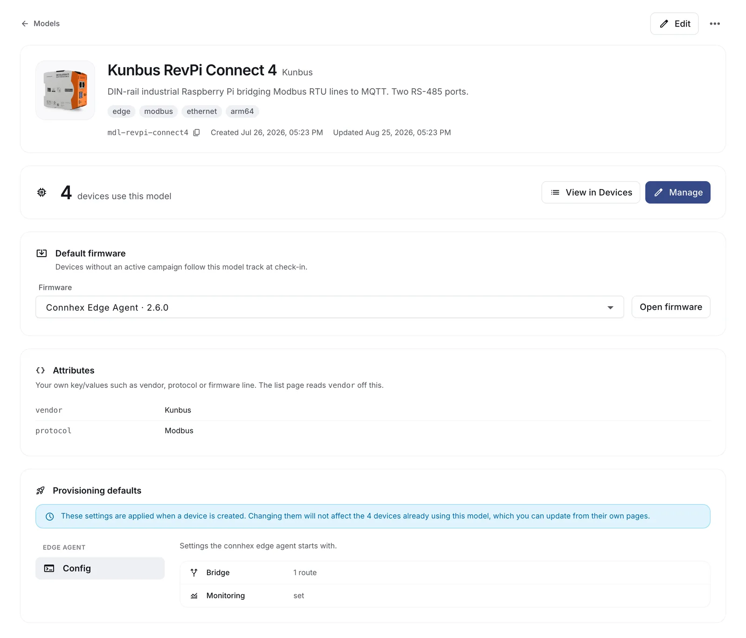Viewport: 746px width, 638px height.
Task: Click the model ID text mdl-revpi-connect4
Action: coord(148,133)
